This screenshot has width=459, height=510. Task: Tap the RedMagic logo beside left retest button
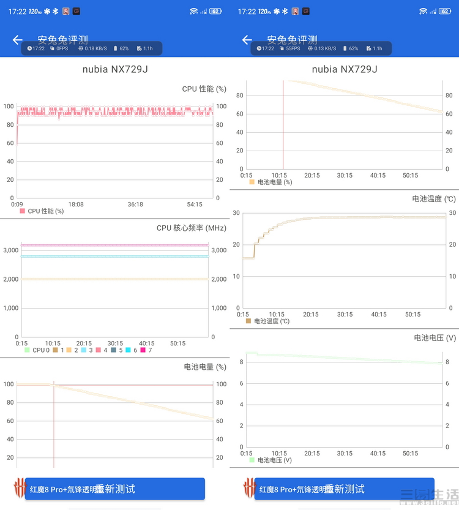tap(20, 487)
